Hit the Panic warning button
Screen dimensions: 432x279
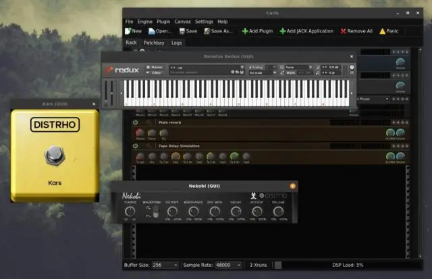pos(389,31)
